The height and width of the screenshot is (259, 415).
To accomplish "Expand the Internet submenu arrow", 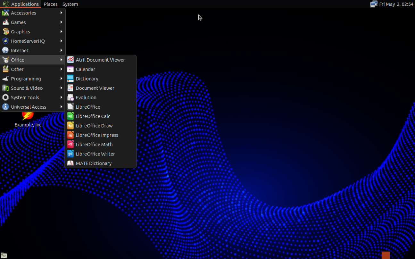I will point(61,51).
